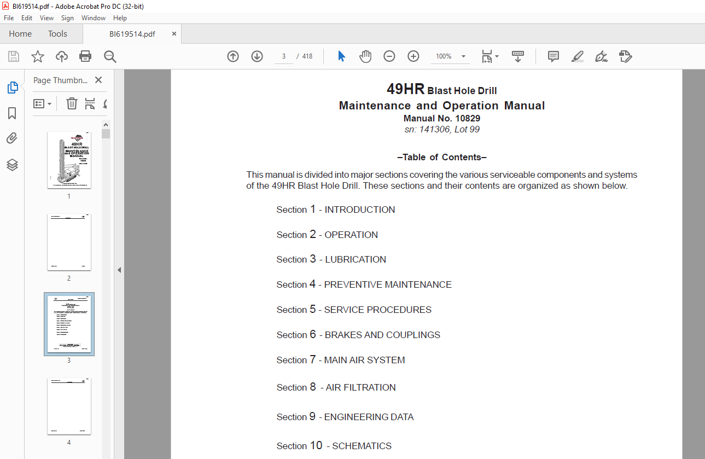Click the Manual No. 10829 text
Image resolution: width=705 pixels, height=459 pixels.
[442, 118]
